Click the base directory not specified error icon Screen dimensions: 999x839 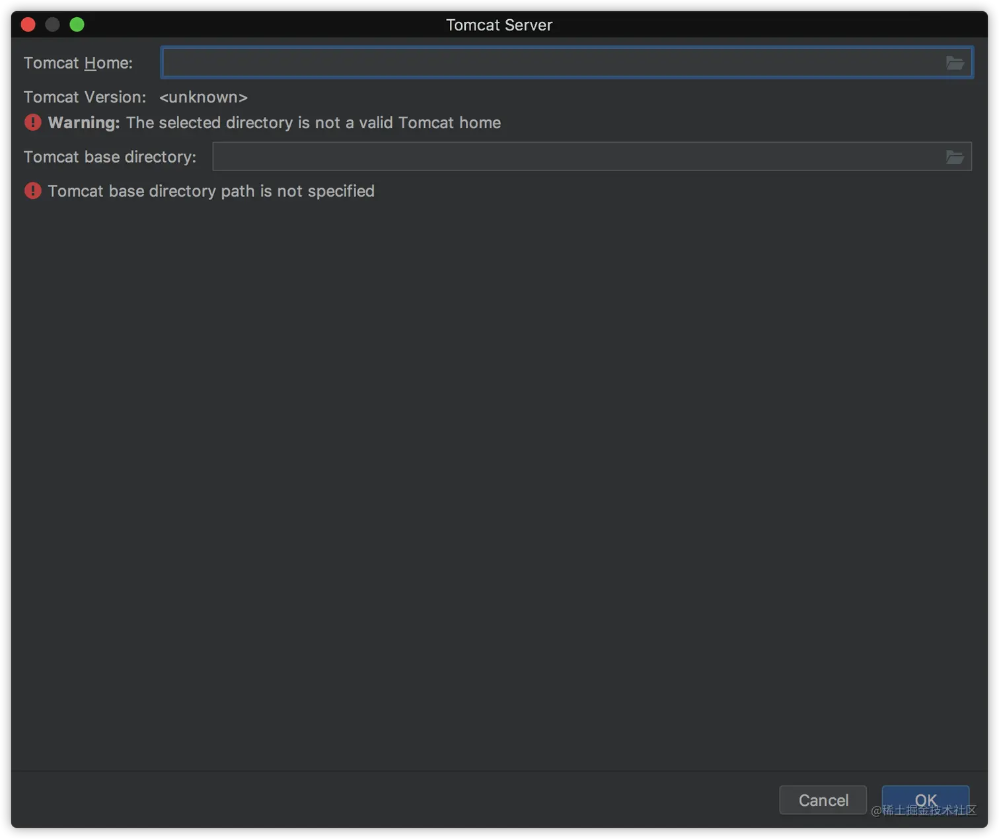point(32,191)
